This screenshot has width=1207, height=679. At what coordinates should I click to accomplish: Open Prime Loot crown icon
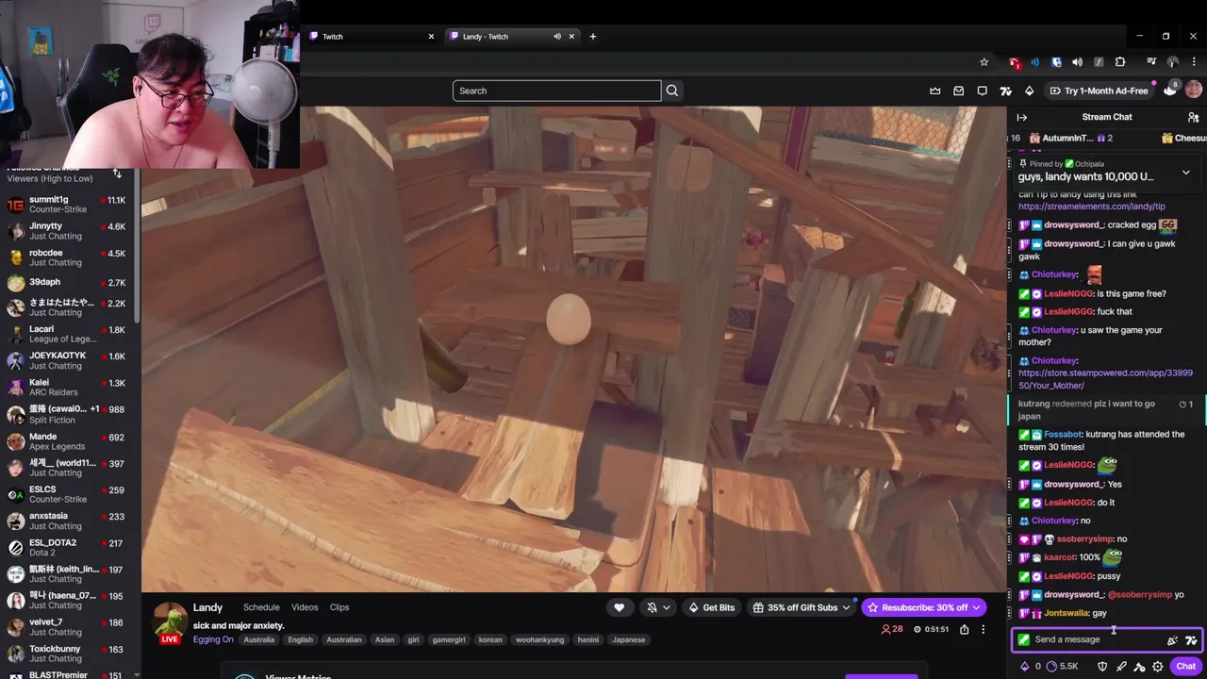[935, 91]
